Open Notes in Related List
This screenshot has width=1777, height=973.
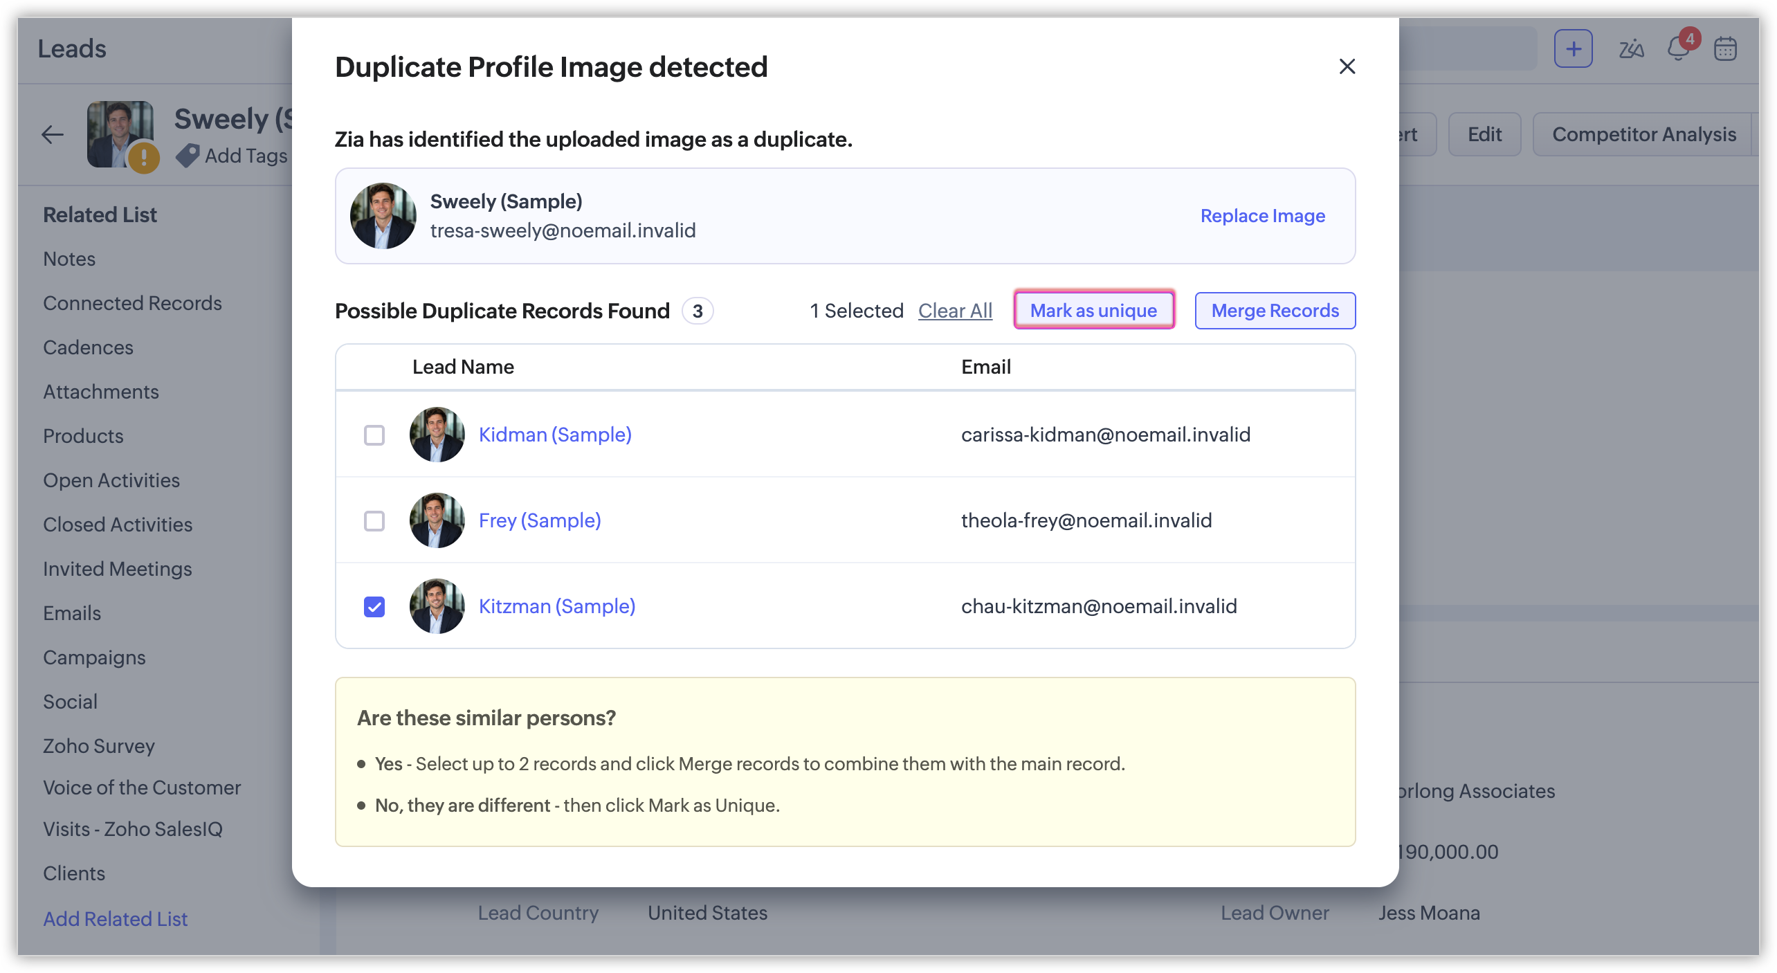pos(69,259)
